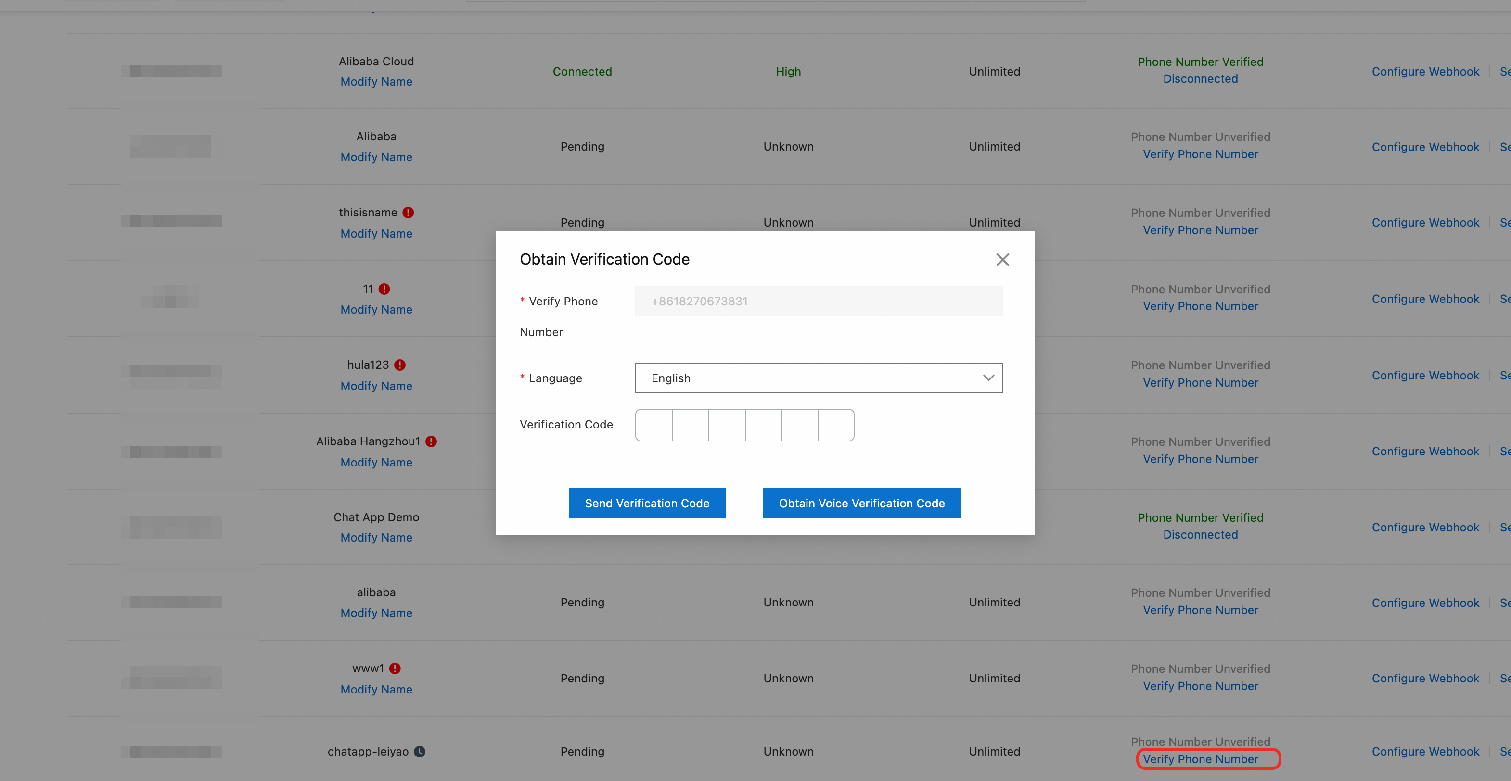Click the warning icon next to Alibaba Hangzhou1
The width and height of the screenshot is (1511, 781).
431,441
